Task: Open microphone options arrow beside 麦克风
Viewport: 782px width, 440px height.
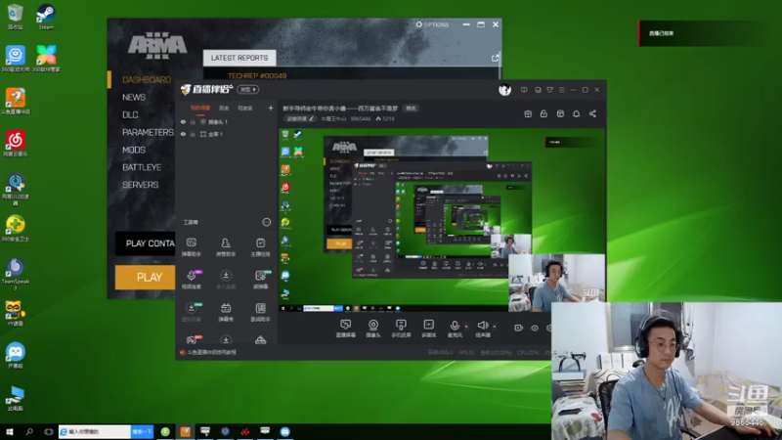Action: (x=466, y=327)
